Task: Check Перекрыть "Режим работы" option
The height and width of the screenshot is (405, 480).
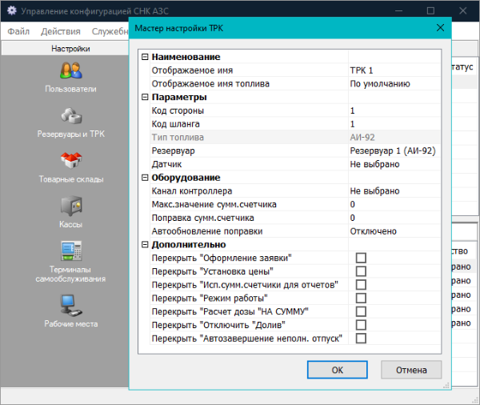Action: pyautogui.click(x=361, y=298)
